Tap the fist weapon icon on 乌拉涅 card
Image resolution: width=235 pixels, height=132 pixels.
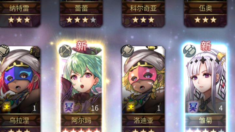click(x=4, y=51)
